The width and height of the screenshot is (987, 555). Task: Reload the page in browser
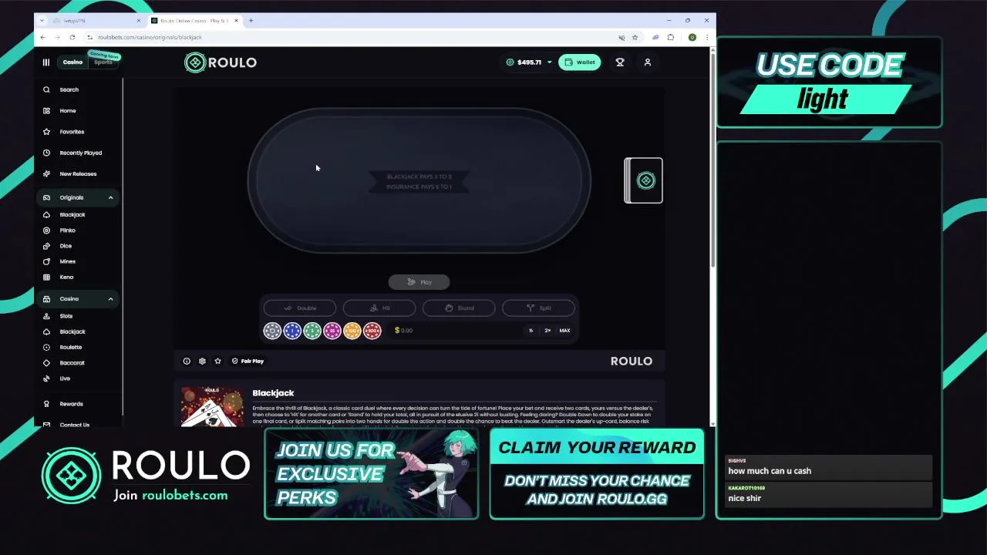[72, 37]
